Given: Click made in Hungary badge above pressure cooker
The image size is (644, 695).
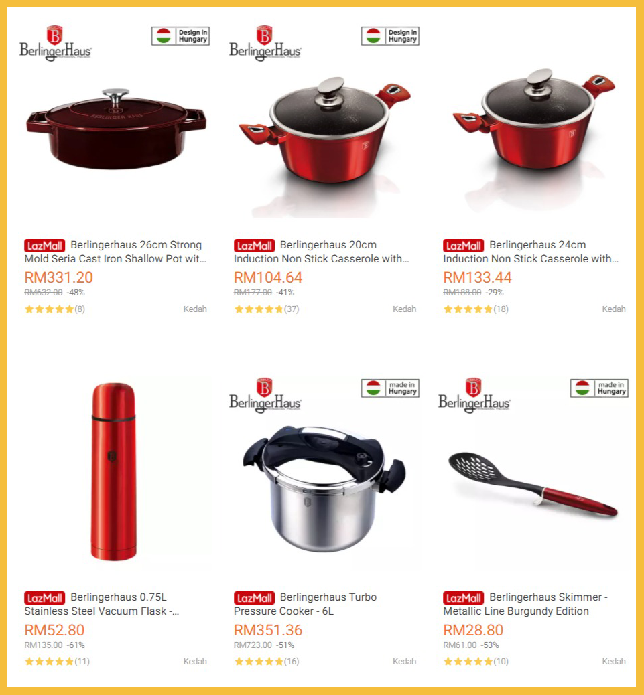Looking at the screenshot, I should (x=390, y=388).
